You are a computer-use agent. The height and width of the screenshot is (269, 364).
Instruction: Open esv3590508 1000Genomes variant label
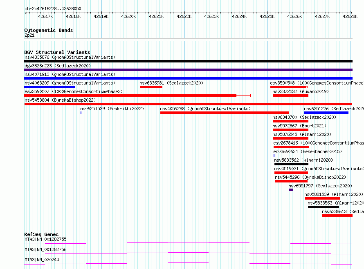(x=317, y=83)
